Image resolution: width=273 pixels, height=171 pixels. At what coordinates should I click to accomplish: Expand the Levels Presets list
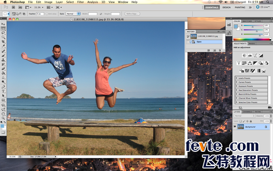[237, 78]
